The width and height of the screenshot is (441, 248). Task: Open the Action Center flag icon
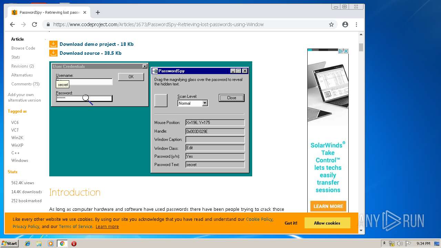[408, 244]
